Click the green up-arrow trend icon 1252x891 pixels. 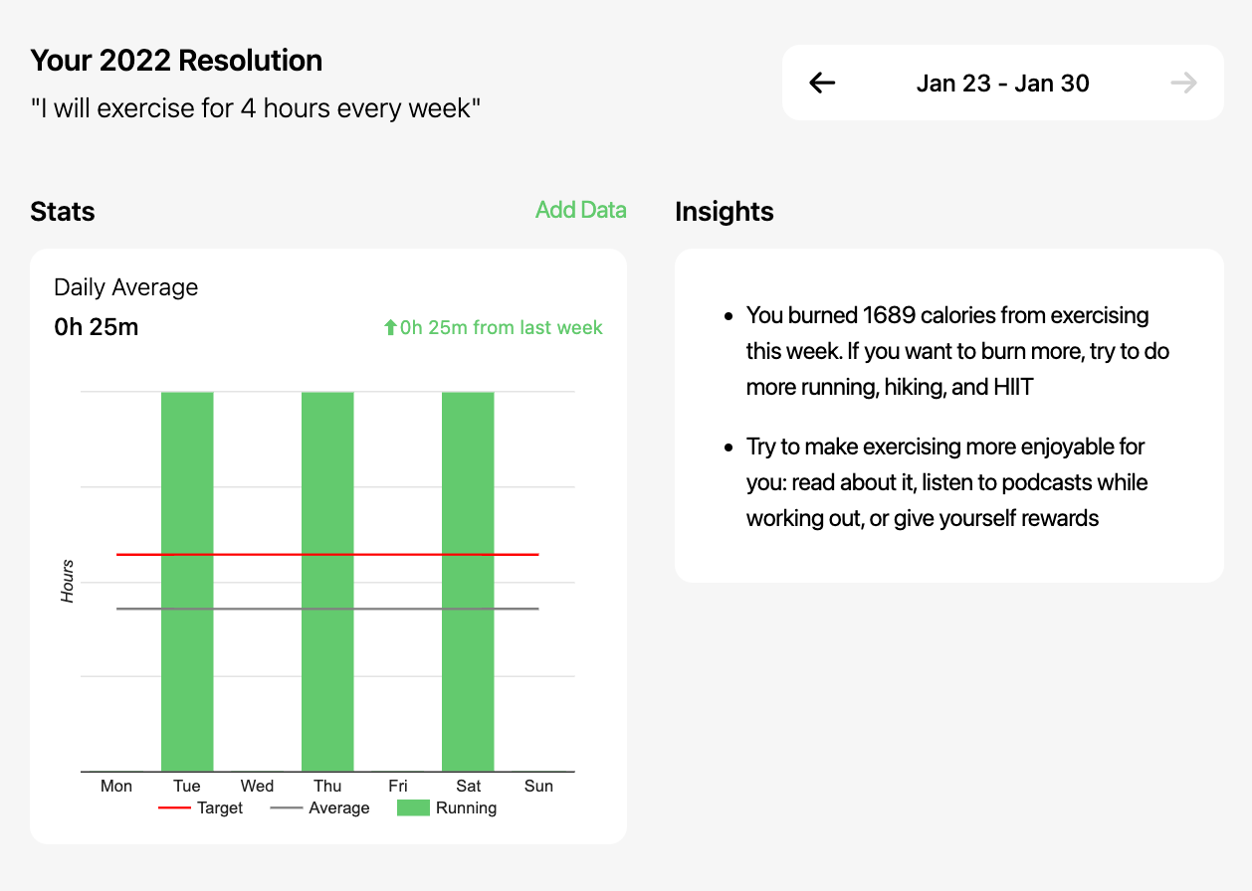tap(390, 327)
